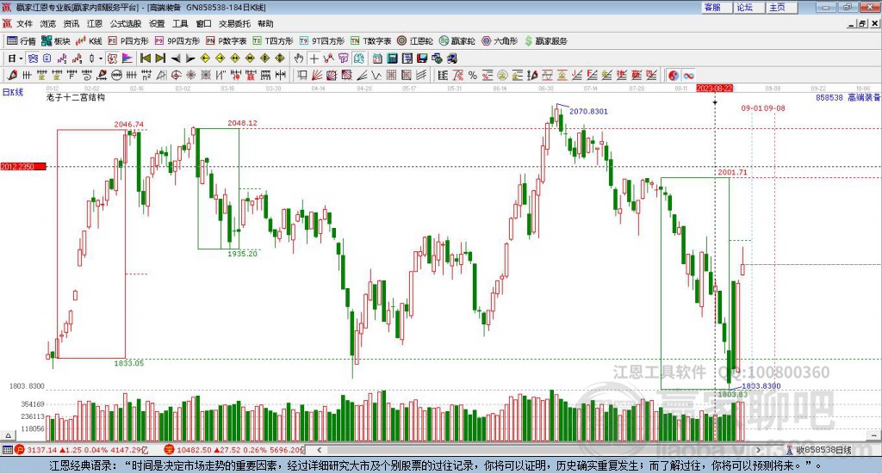Launch the 赢家轮 wheel tool
Image resolution: width=882 pixels, height=474 pixels.
click(x=457, y=41)
